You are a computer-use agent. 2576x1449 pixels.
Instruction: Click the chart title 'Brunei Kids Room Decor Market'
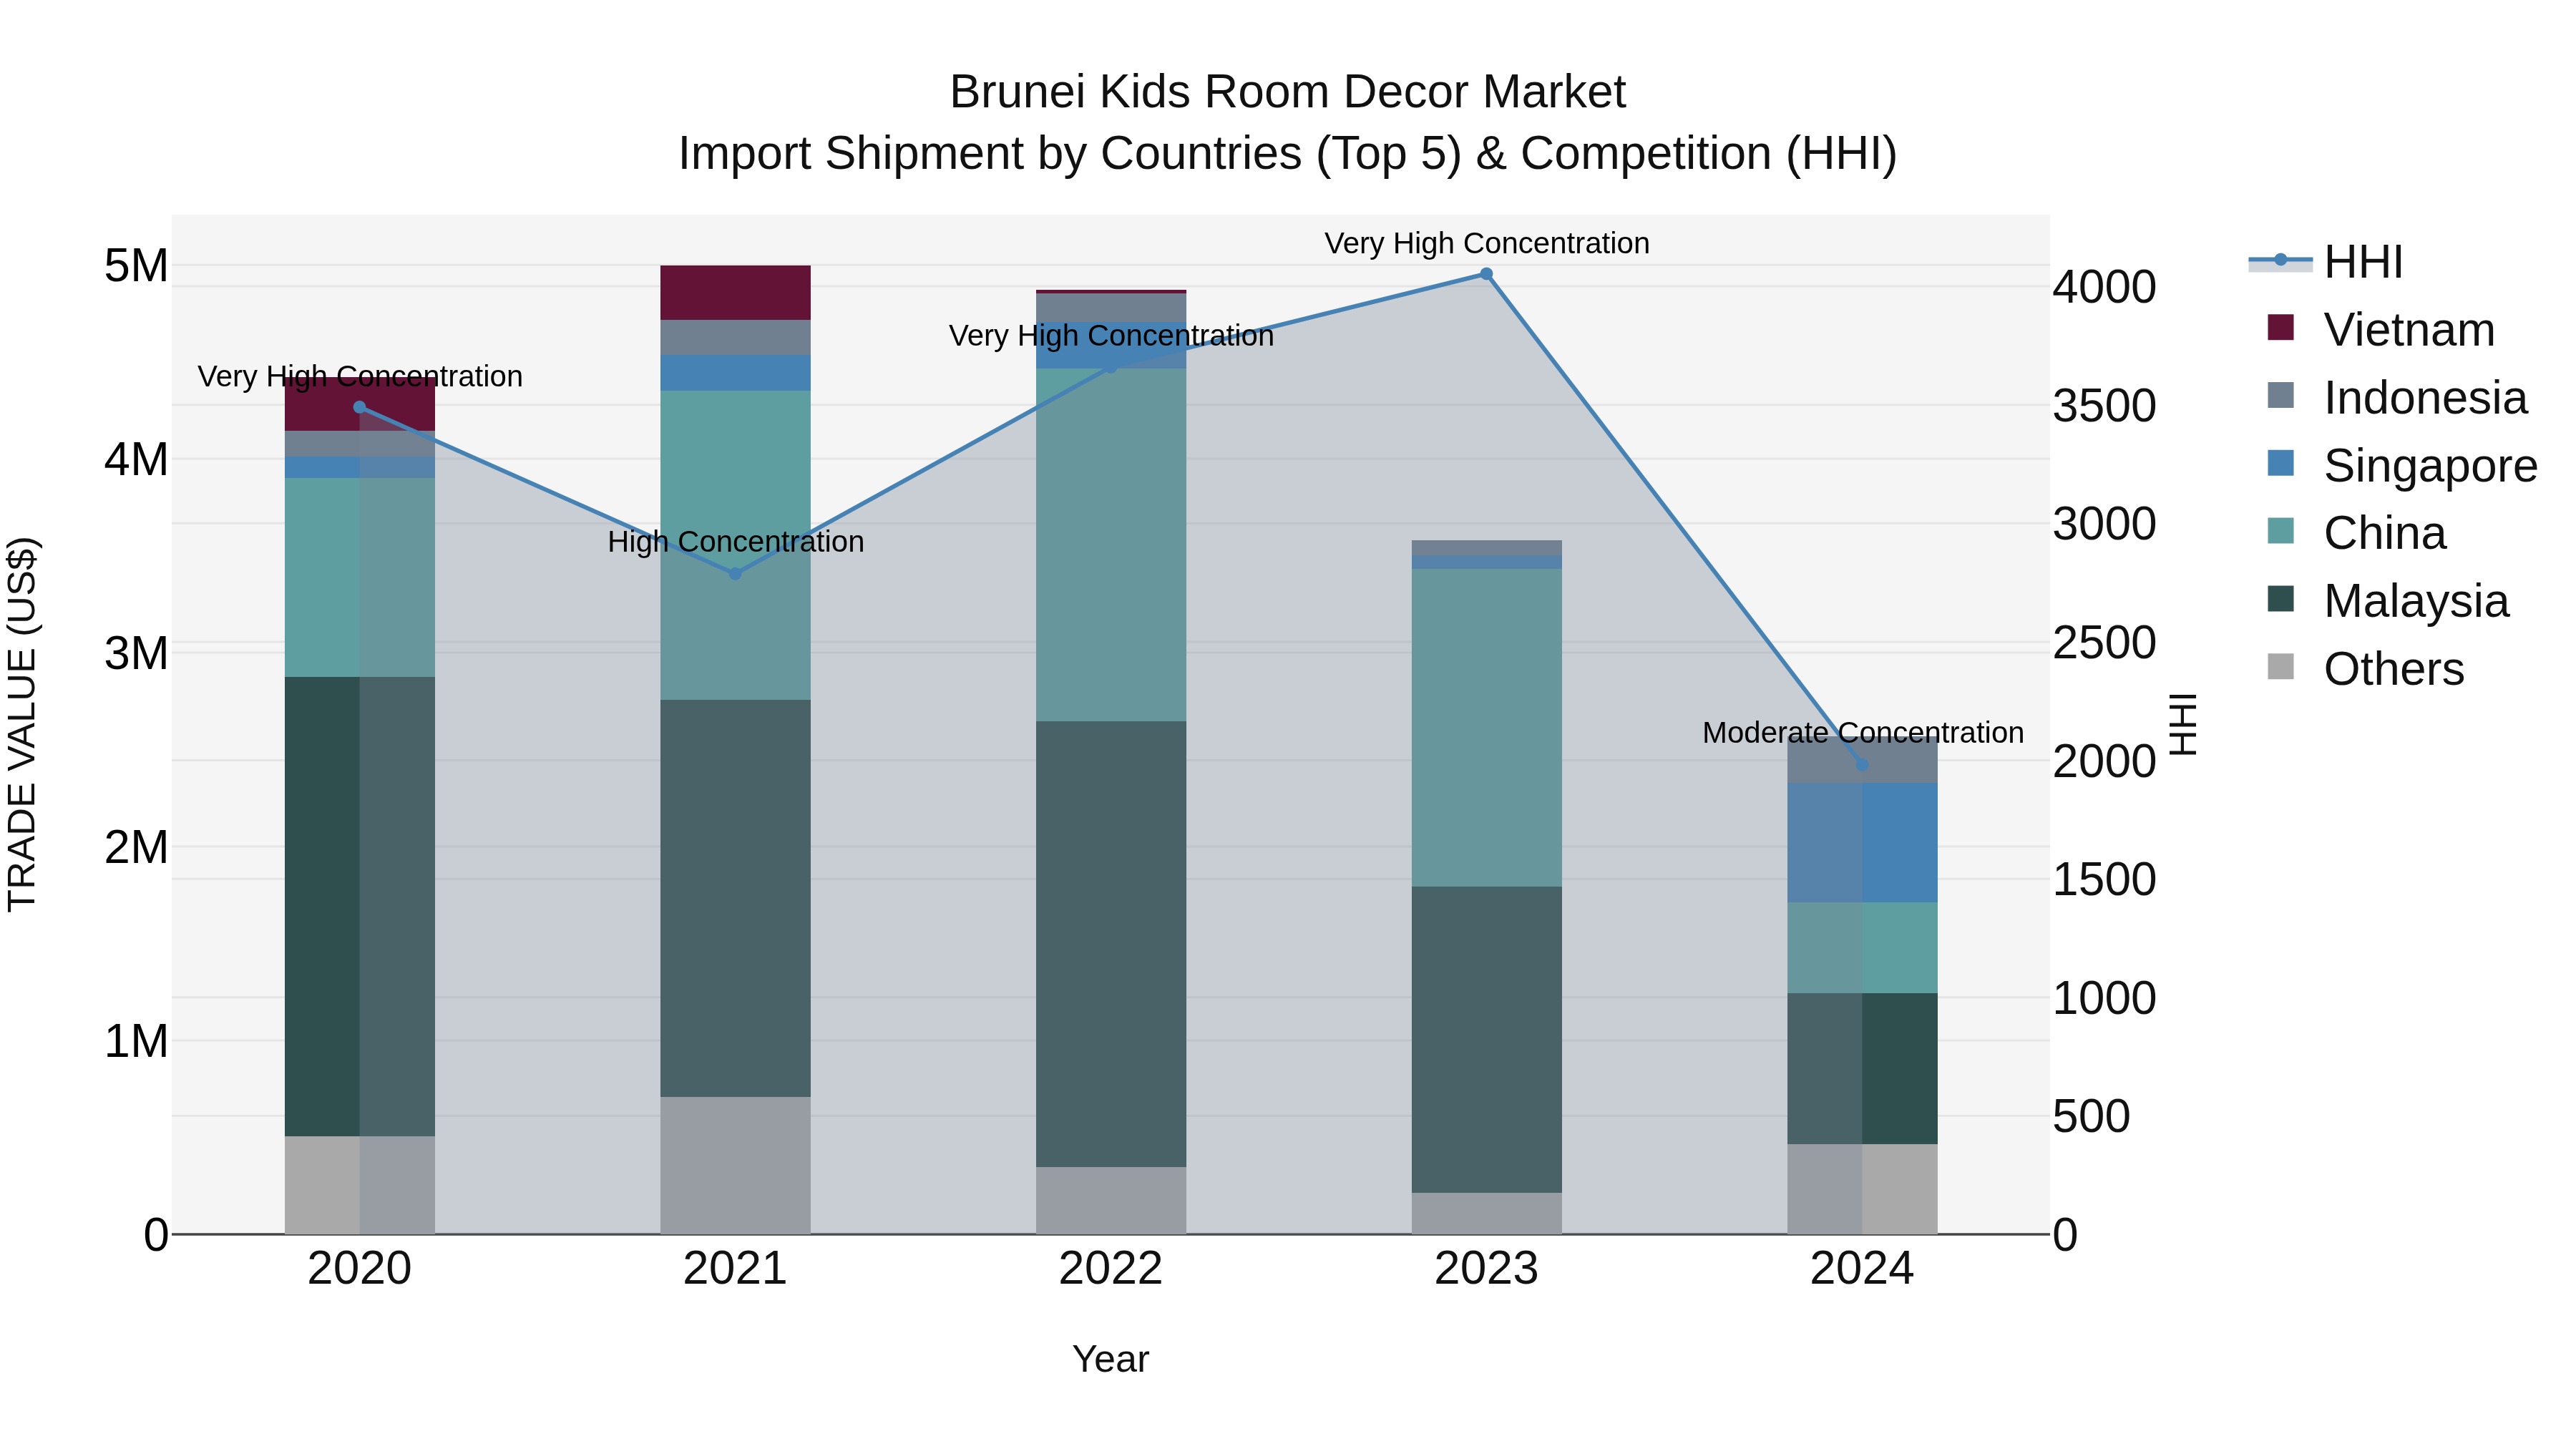coord(1288,92)
